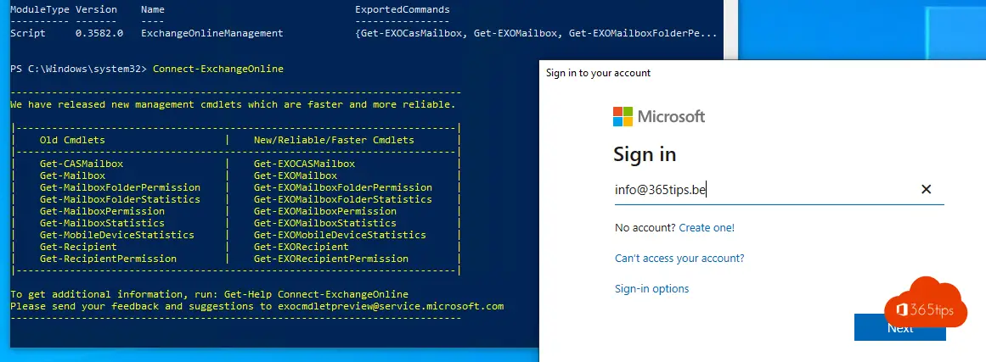Click the 'New/Reliable/Faster Cmdlets' column header
Image resolution: width=986 pixels, height=362 pixels.
point(334,139)
